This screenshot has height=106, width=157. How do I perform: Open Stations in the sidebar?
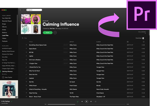point(5,32)
